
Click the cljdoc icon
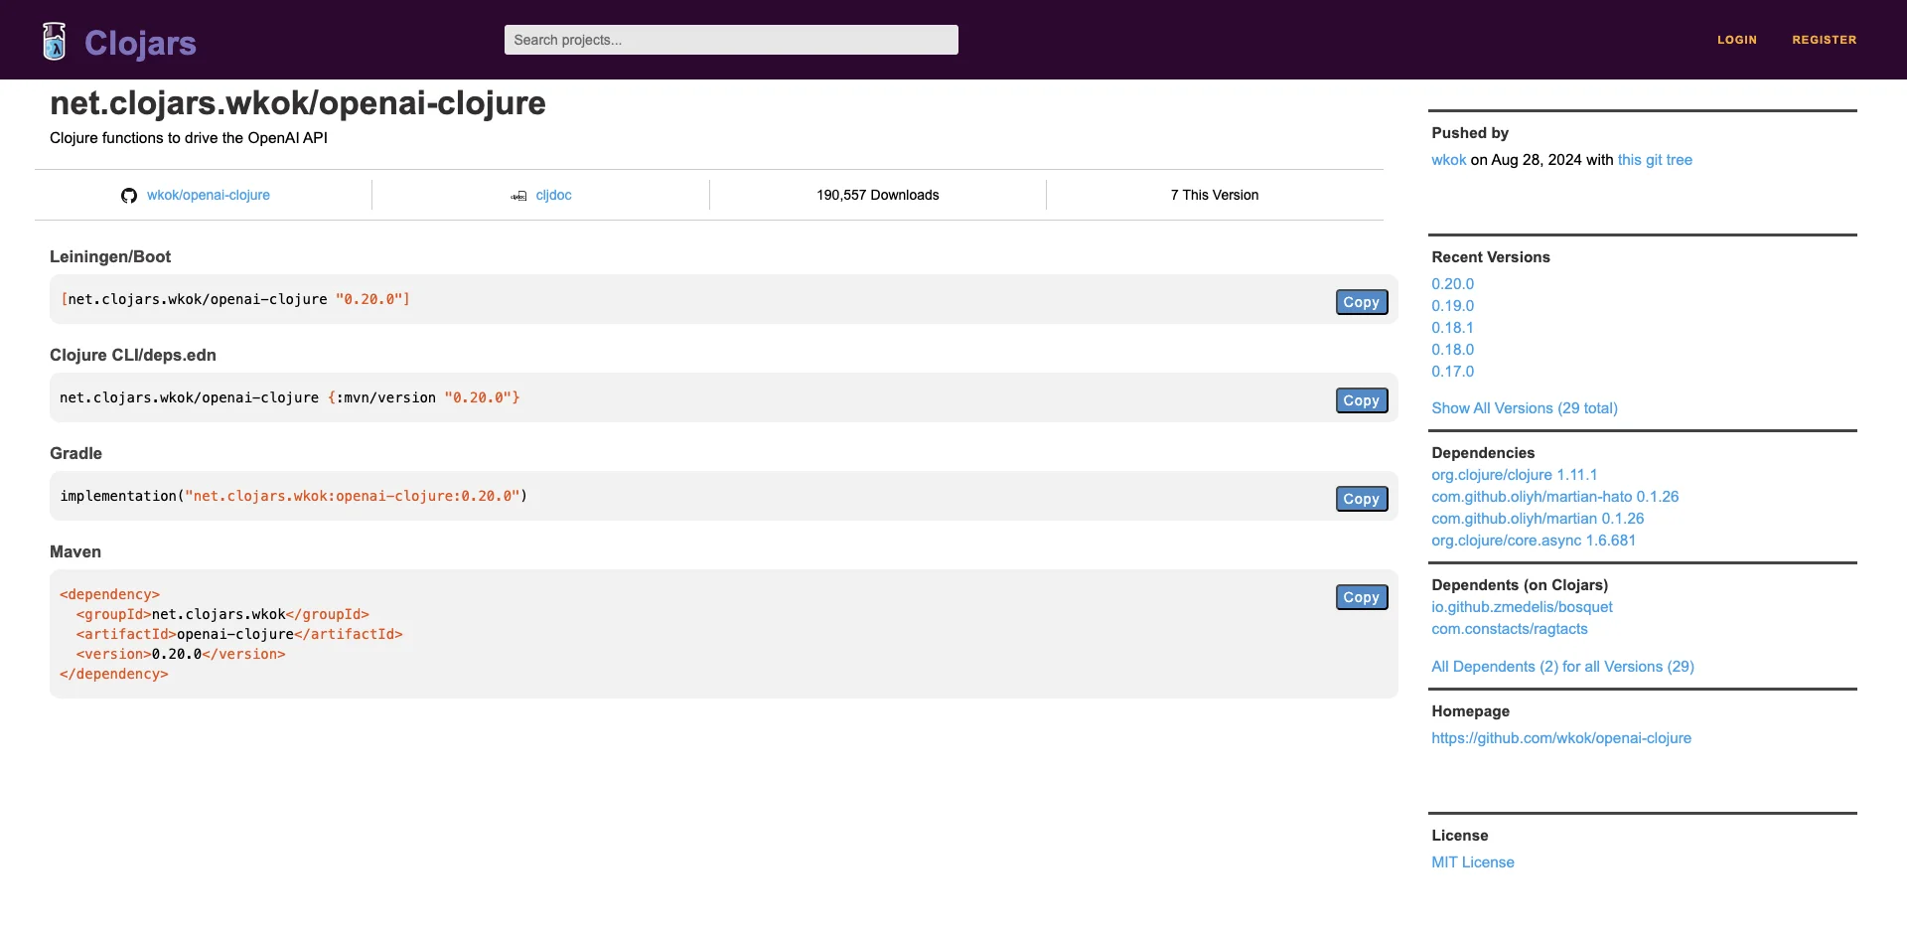click(518, 196)
